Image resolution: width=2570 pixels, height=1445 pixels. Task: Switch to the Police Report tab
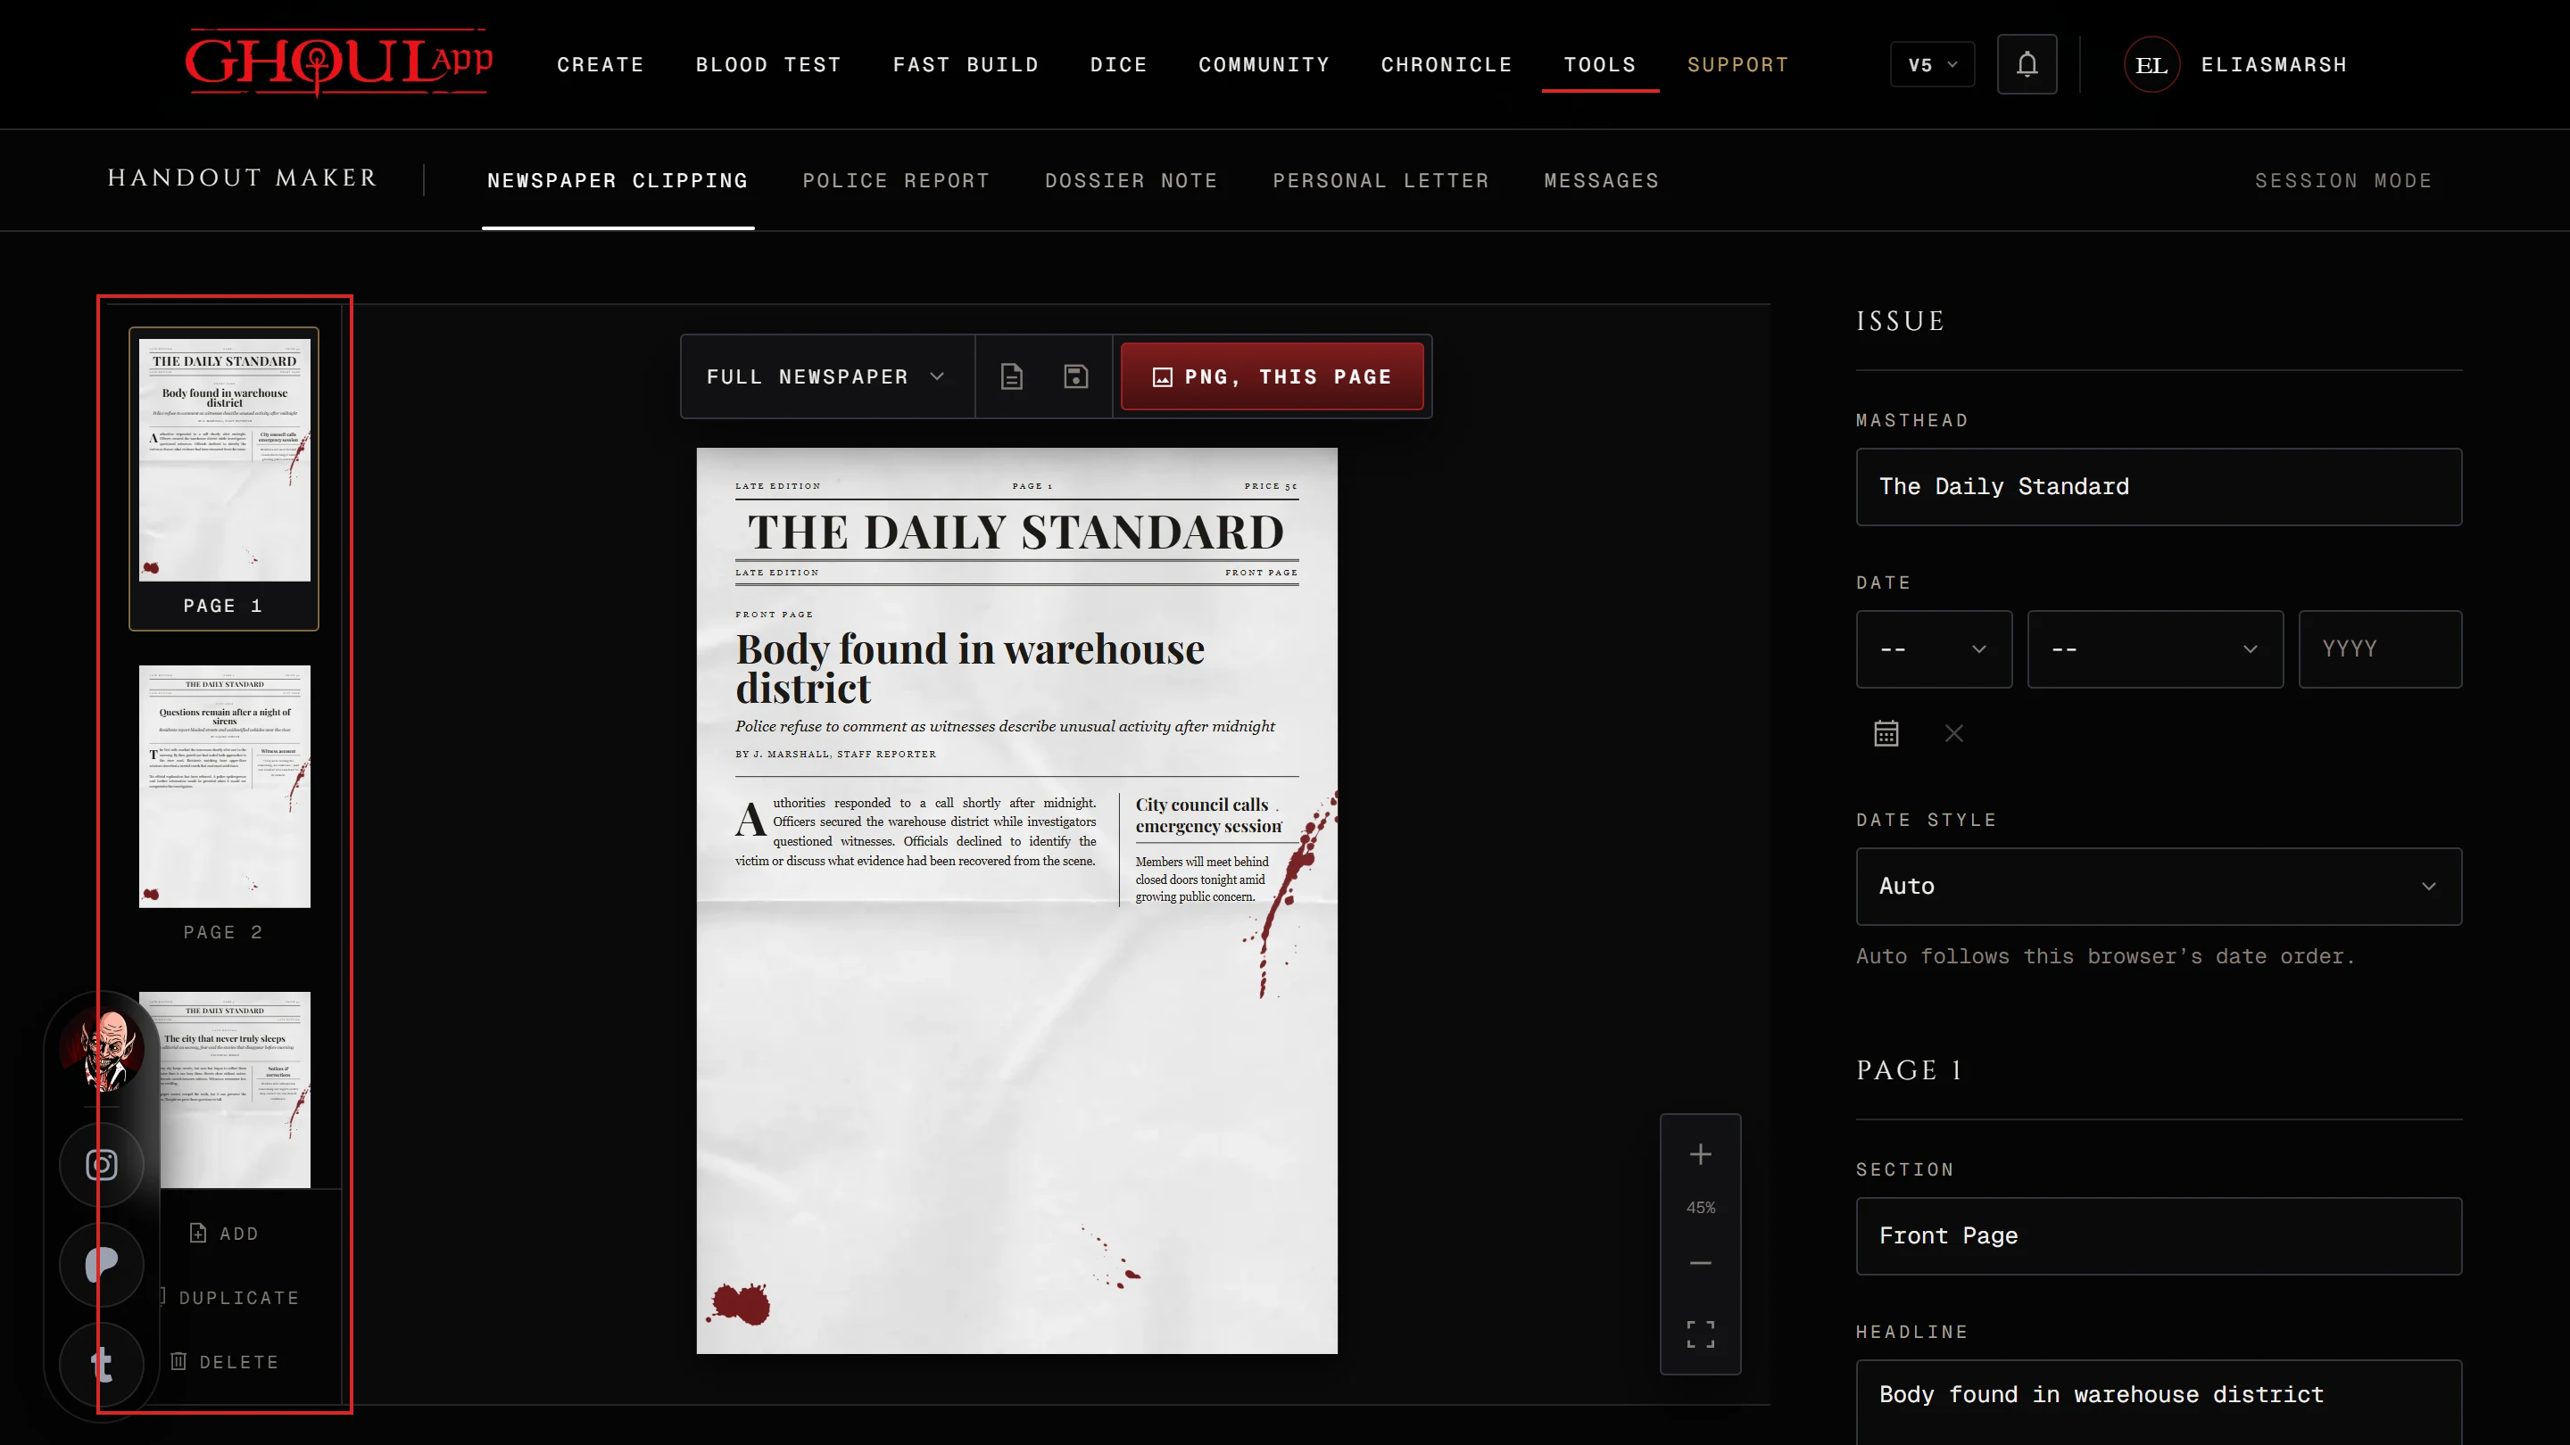(x=896, y=180)
